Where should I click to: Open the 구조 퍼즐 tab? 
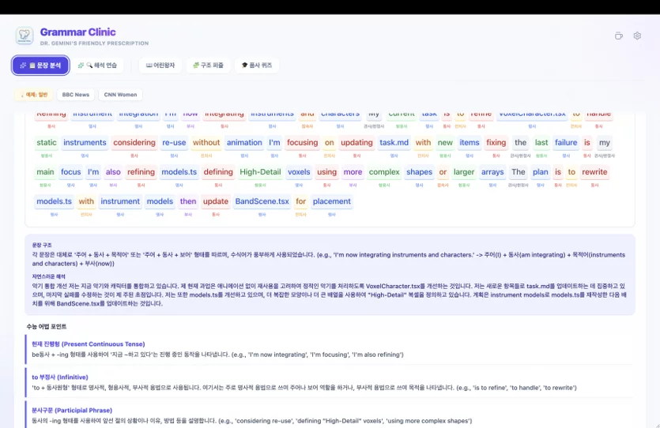click(209, 66)
